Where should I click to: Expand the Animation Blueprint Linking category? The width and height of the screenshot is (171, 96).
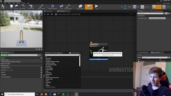pyautogui.click(x=45, y=62)
